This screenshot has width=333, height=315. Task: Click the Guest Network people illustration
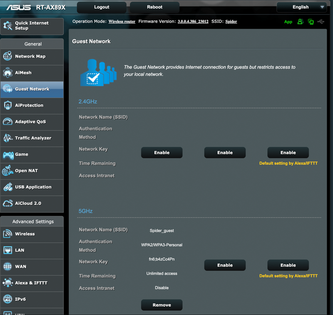[x=98, y=72]
